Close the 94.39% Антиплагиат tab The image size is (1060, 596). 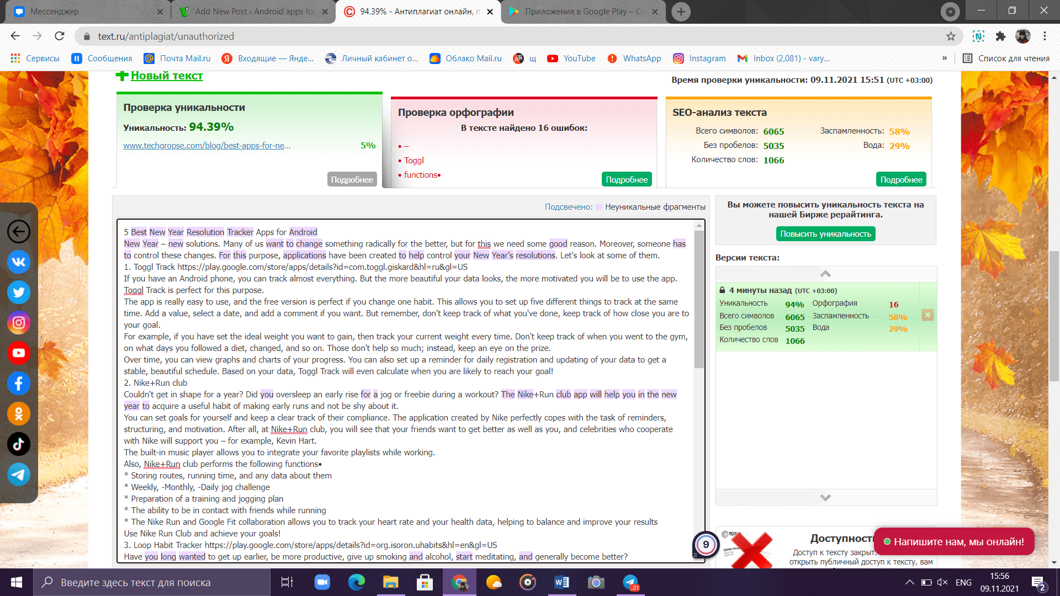pyautogui.click(x=490, y=12)
